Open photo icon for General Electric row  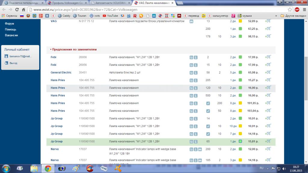[191, 73]
